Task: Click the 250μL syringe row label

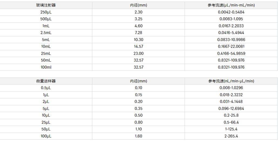Action: pyautogui.click(x=46, y=12)
